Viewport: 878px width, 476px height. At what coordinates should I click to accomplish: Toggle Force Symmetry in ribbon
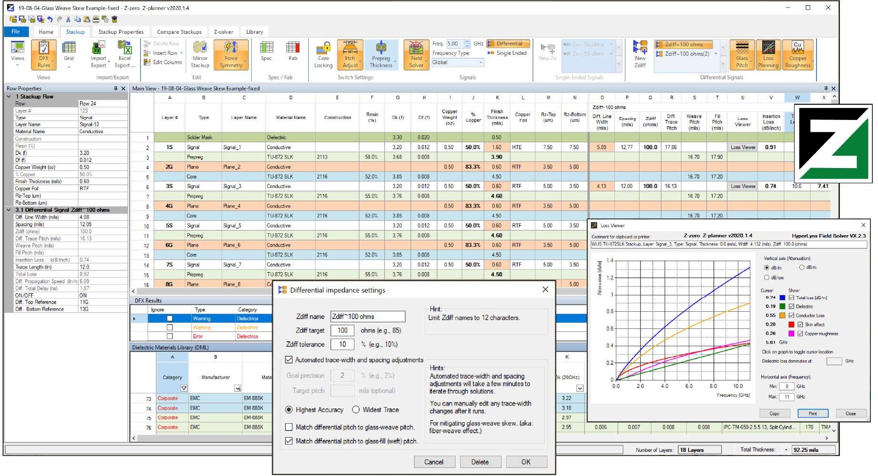(x=231, y=54)
